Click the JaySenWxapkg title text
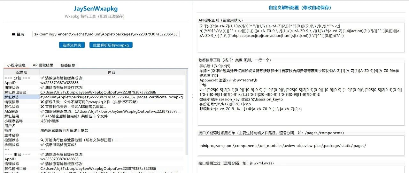 96,8
